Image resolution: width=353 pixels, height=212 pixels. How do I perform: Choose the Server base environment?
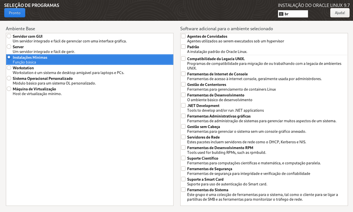click(9, 47)
